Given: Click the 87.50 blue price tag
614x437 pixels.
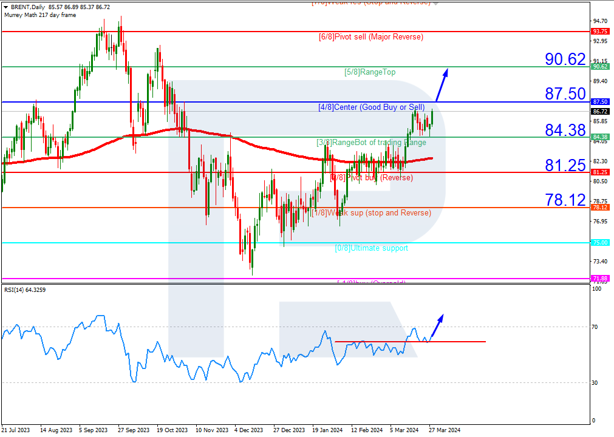Looking at the screenshot, I should [600, 102].
